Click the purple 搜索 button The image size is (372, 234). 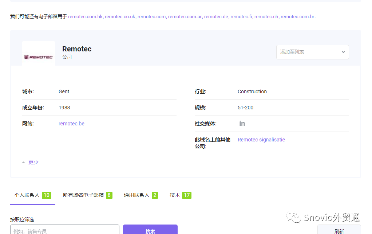point(150,230)
